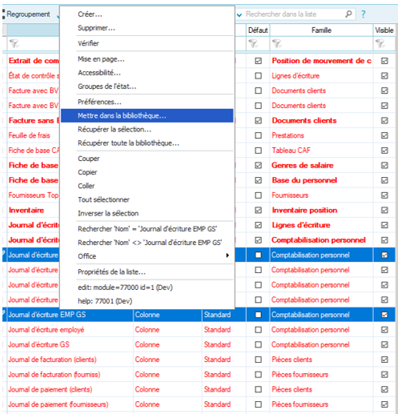Check Défaut for 'Journal d'écriture EMP GS' row

point(258,315)
